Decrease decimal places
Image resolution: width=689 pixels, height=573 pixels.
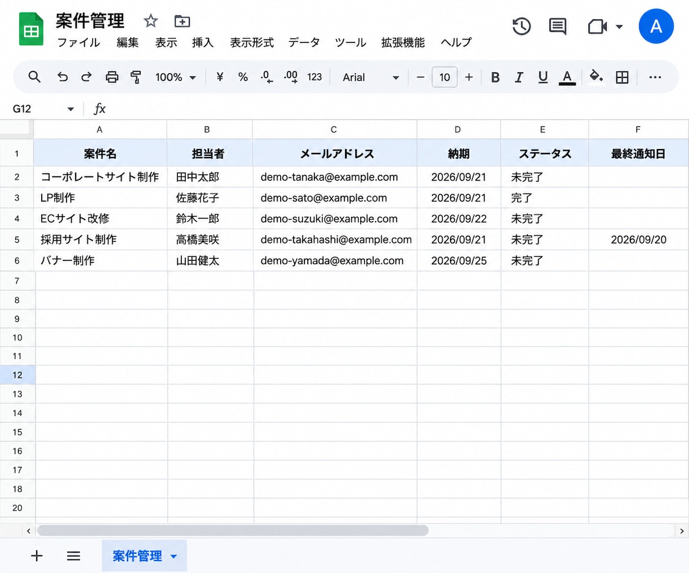tap(267, 77)
